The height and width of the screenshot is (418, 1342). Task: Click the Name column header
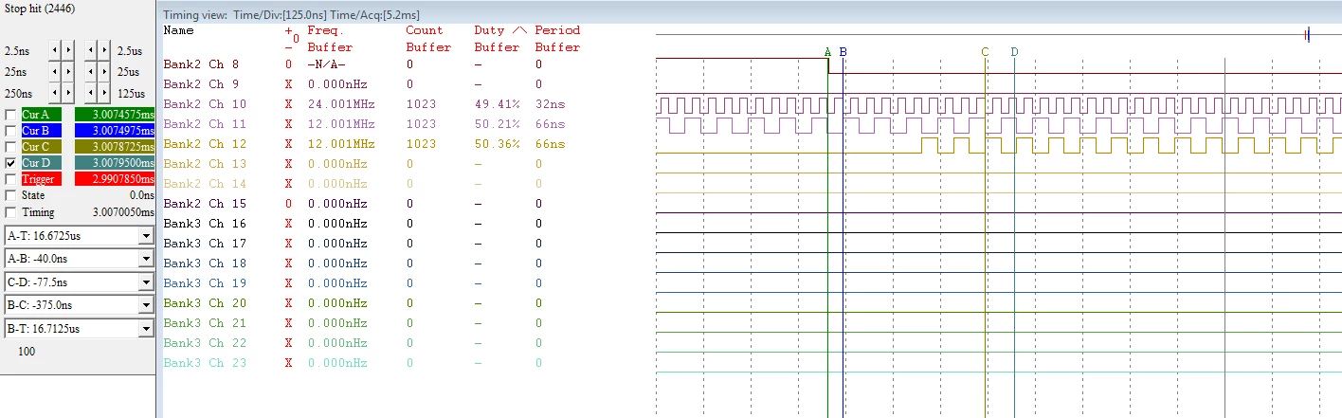click(179, 30)
